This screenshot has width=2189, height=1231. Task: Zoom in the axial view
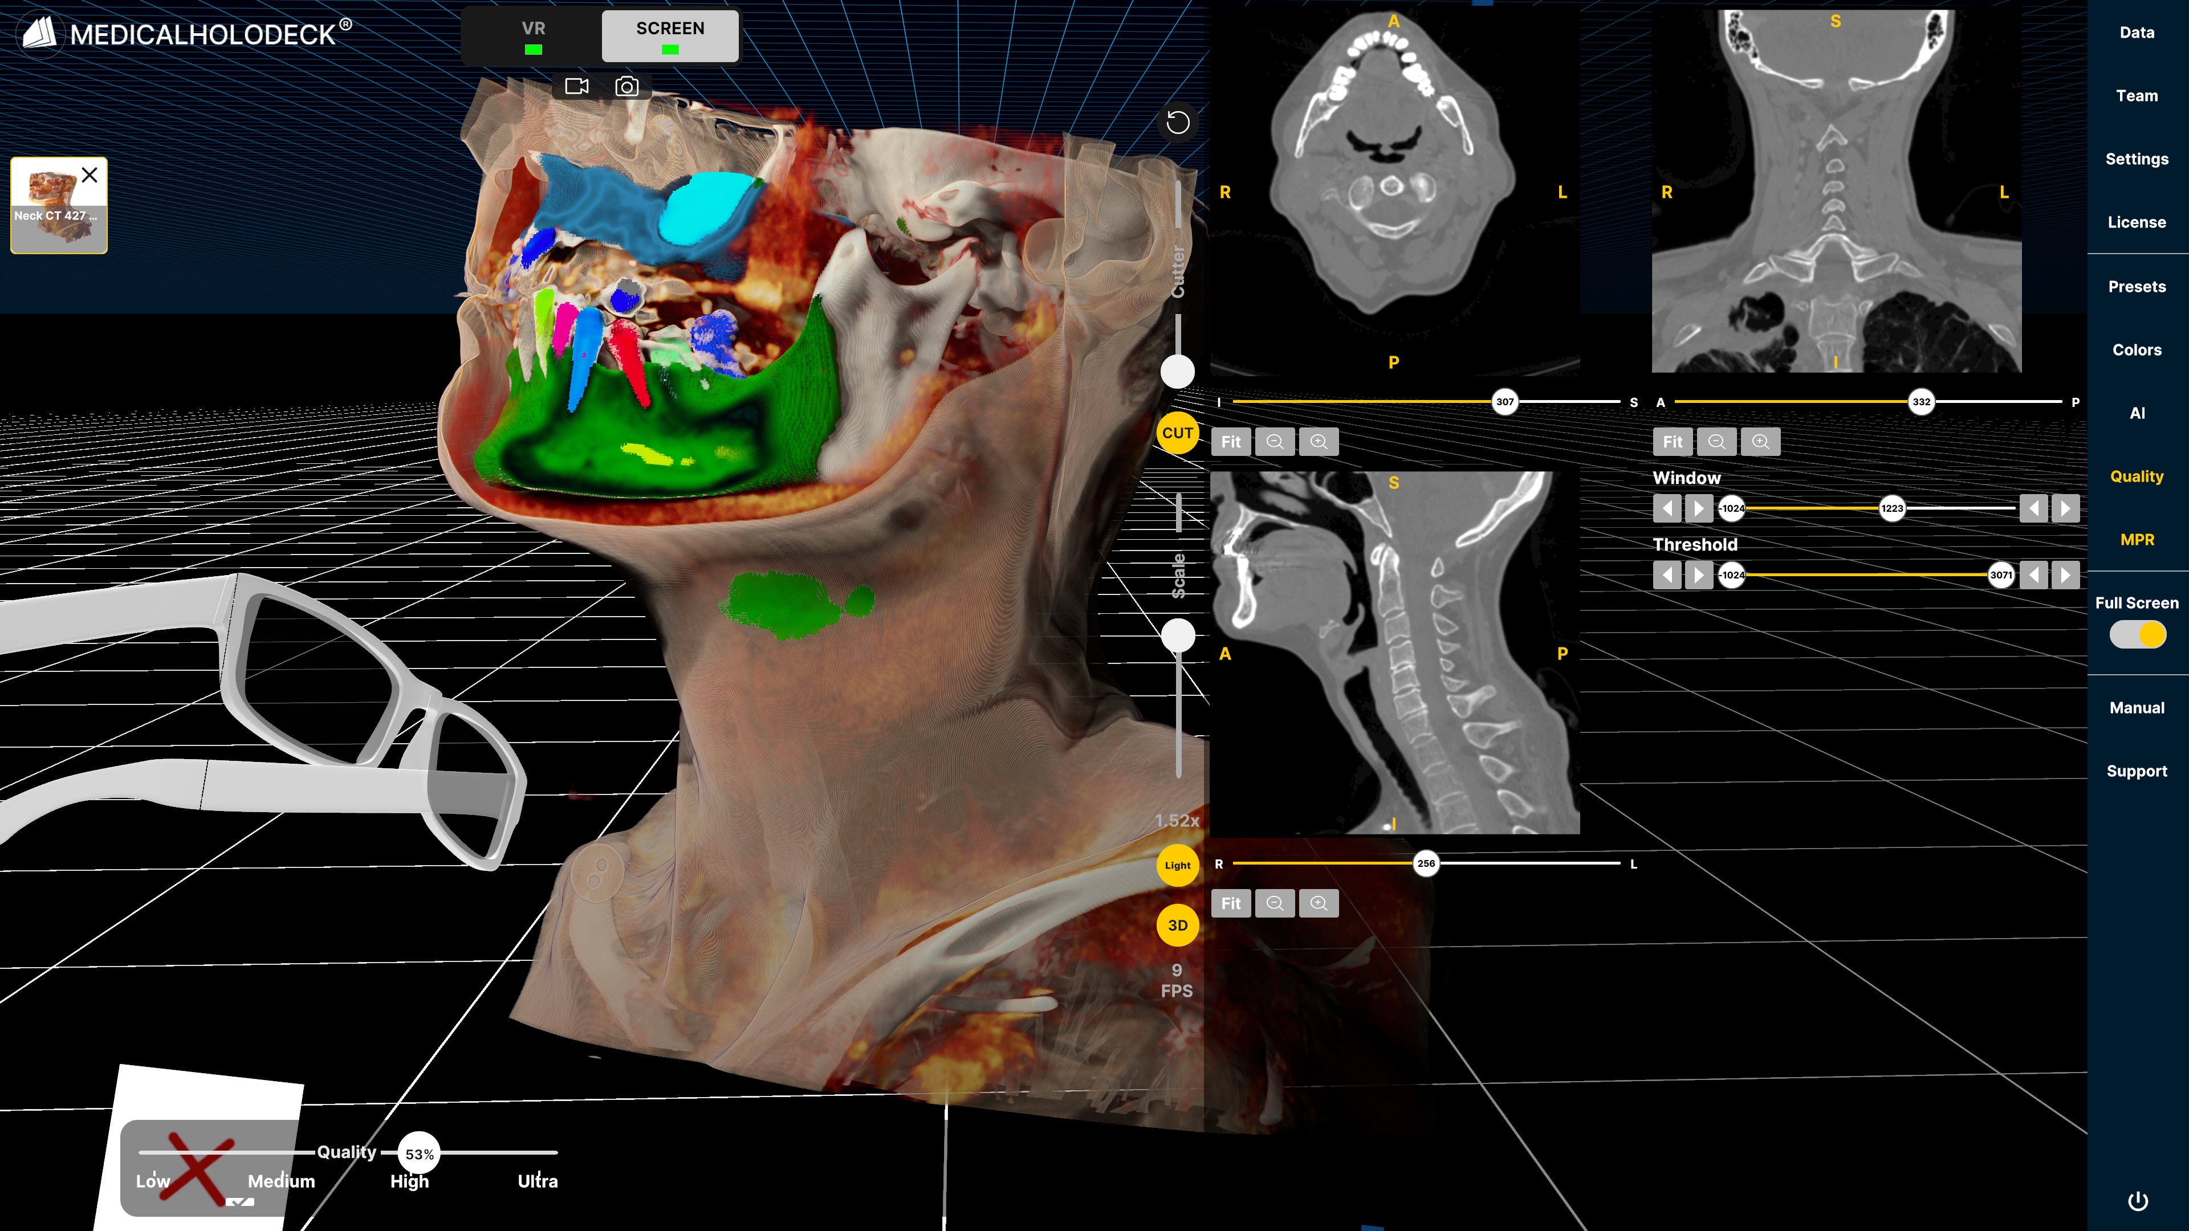tap(1319, 442)
